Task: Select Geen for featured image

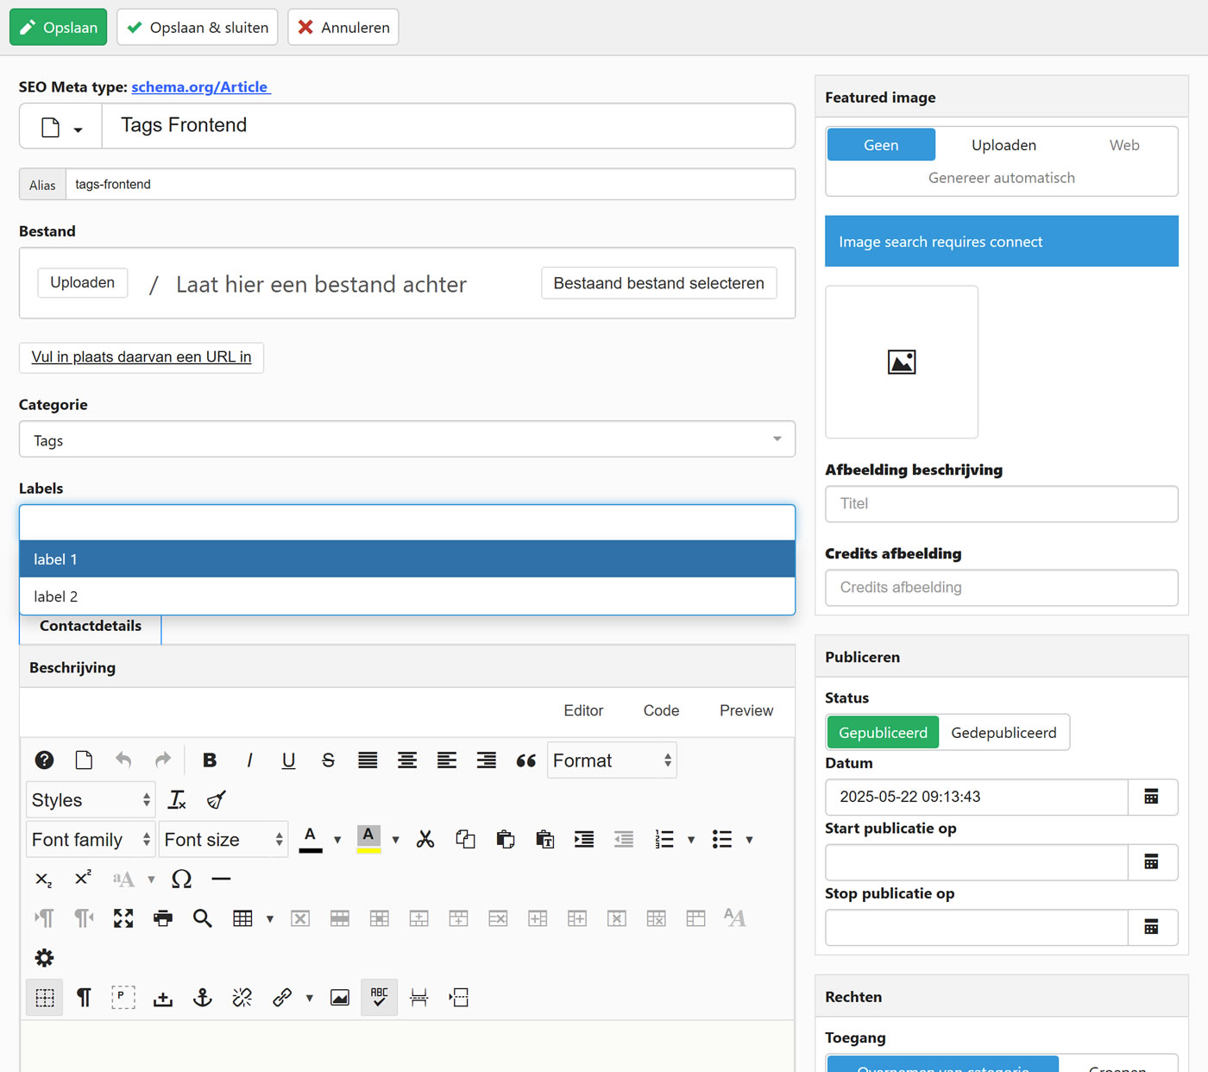Action: [881, 145]
